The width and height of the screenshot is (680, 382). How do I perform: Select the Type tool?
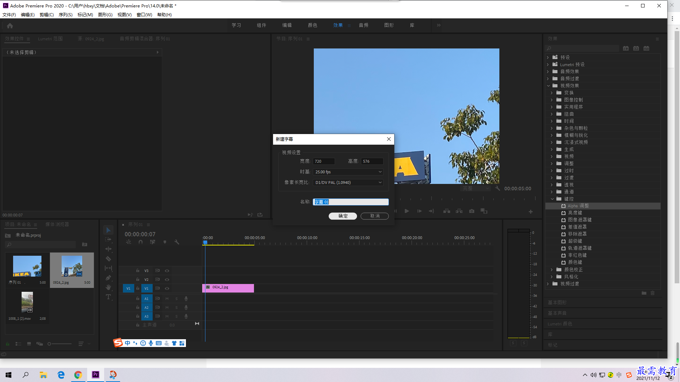[108, 297]
